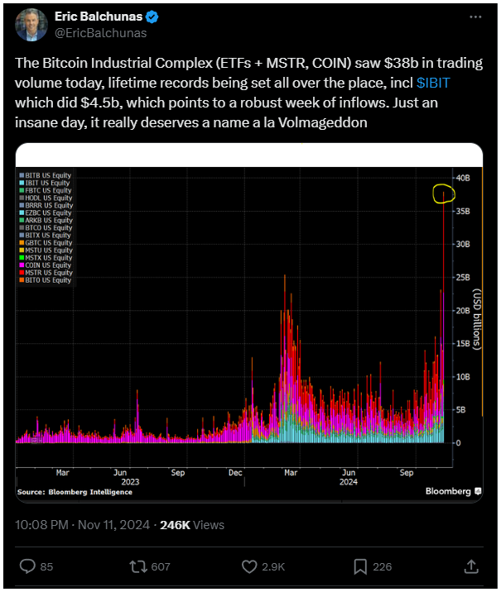Viewport: 501px width, 592px height.
Task: Open the 10:08 PM · Nov 11, 2024 timestamp
Action: tap(83, 525)
